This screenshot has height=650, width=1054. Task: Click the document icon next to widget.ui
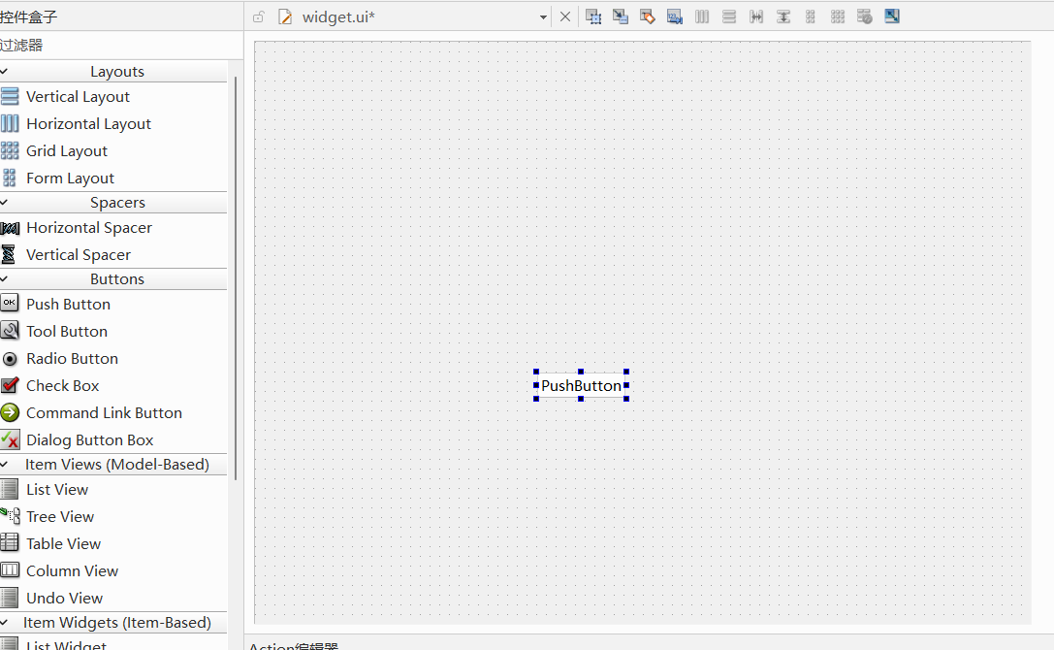click(285, 16)
